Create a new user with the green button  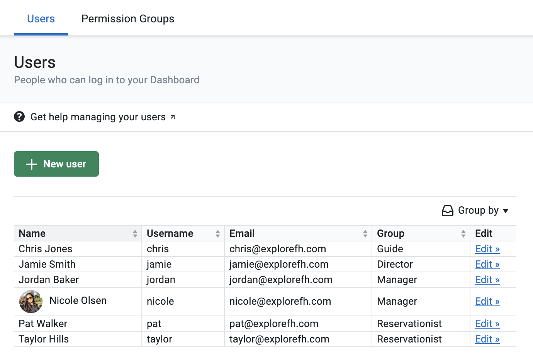tap(56, 164)
